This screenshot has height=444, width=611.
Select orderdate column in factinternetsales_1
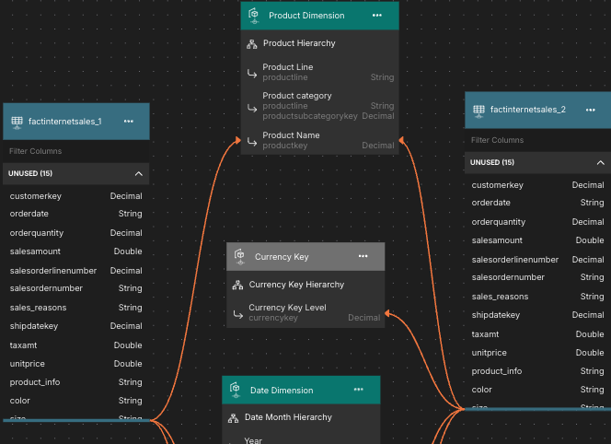(x=76, y=214)
